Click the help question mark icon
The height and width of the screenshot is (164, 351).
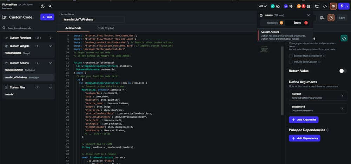pos(42,6)
